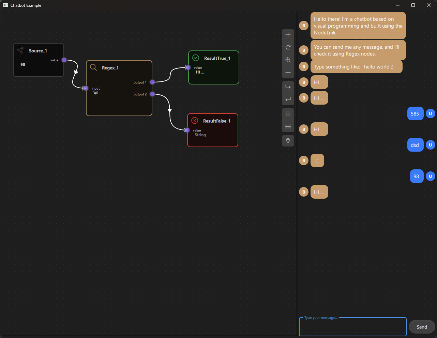Image resolution: width=437 pixels, height=338 pixels.
Task: Click the output 1 connector on Regex_1
Action: [x=152, y=82]
